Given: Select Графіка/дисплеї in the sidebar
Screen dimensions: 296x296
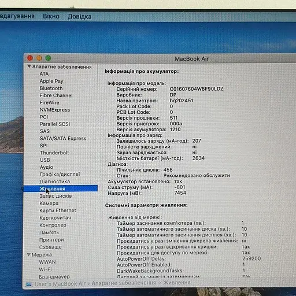Looking at the screenshot, I should [60, 174].
